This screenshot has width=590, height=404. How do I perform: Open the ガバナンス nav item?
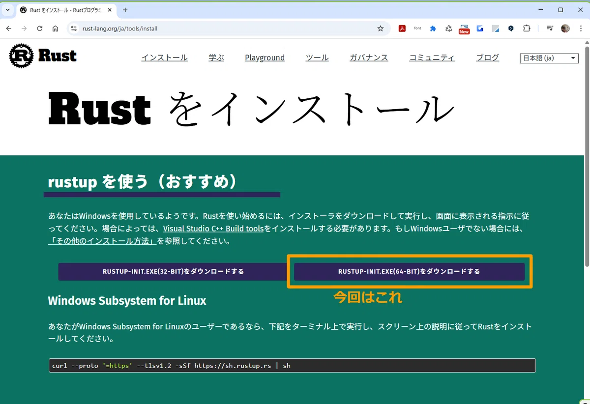pyautogui.click(x=369, y=58)
